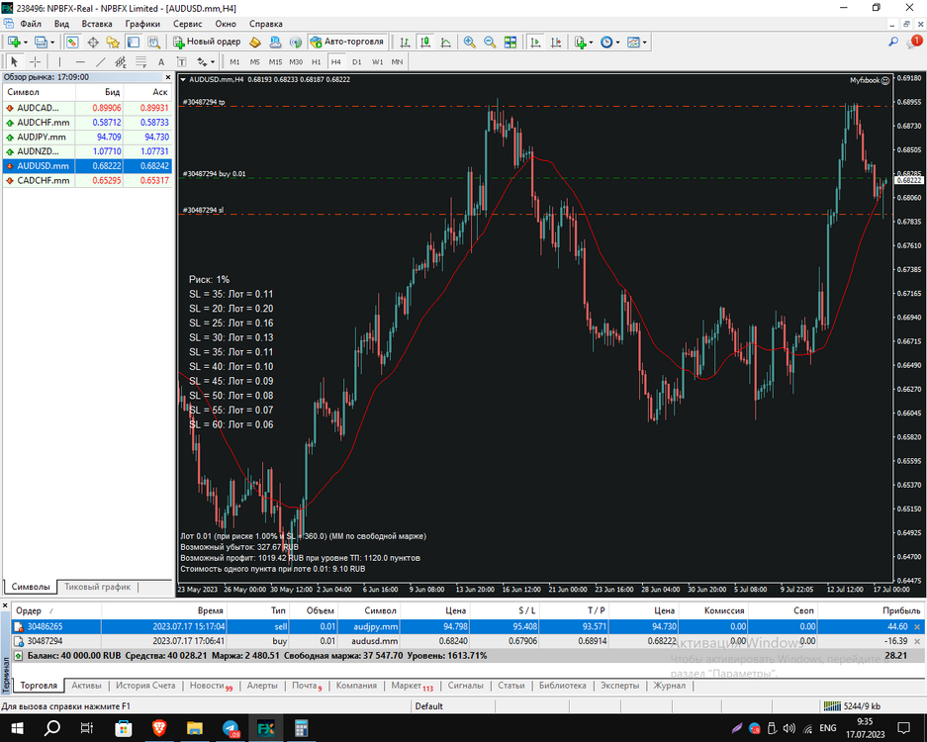Draw a vertical line tool
Image resolution: width=927 pixels, height=742 pixels.
tap(59, 61)
